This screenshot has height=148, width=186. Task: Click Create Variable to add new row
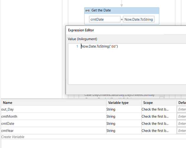(x=13, y=137)
